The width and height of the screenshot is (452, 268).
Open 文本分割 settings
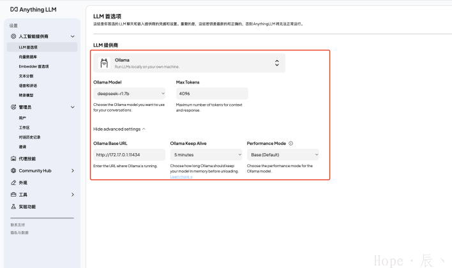(26, 76)
